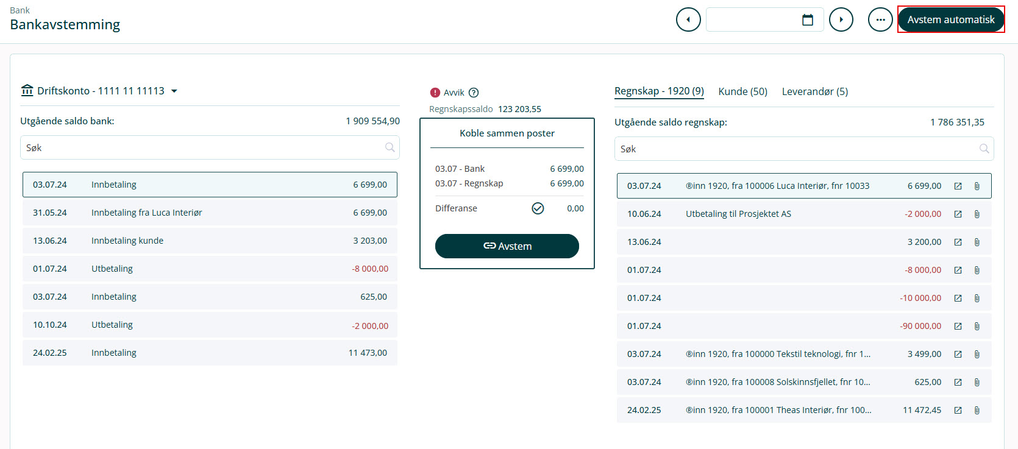Open the more options ellipsis menu
The width and height of the screenshot is (1018, 449).
coord(880,19)
